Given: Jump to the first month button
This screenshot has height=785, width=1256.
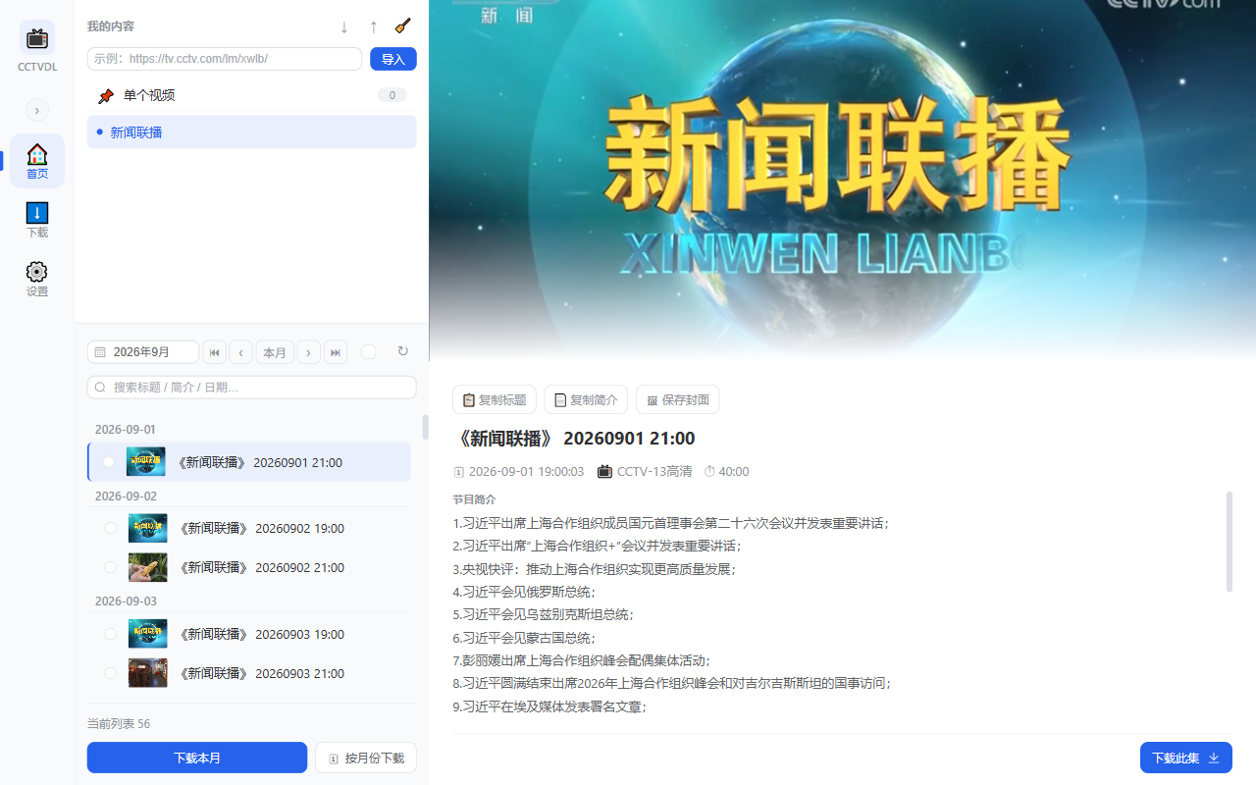Looking at the screenshot, I should point(215,352).
